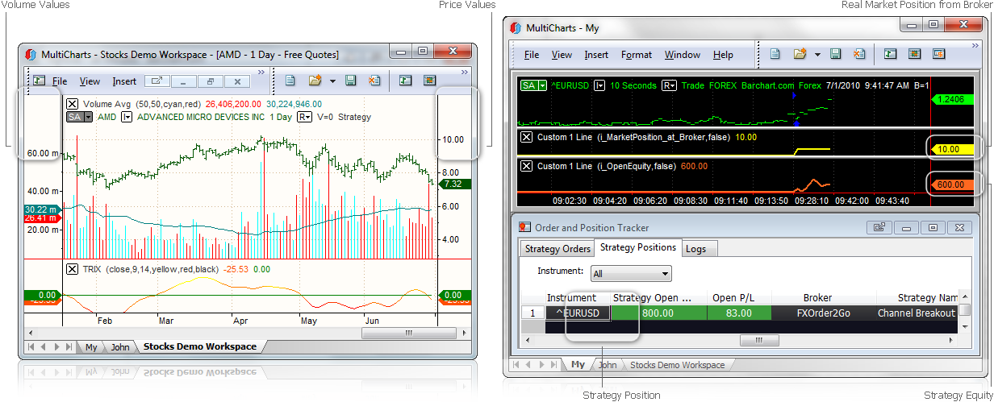994x402 pixels.
Task: Open Help menu in MultiCharts - My window
Action: tap(723, 55)
